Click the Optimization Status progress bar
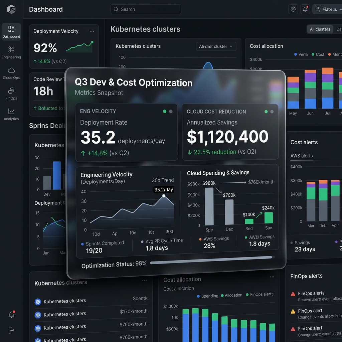This screenshot has width=342, height=342. (212, 260)
